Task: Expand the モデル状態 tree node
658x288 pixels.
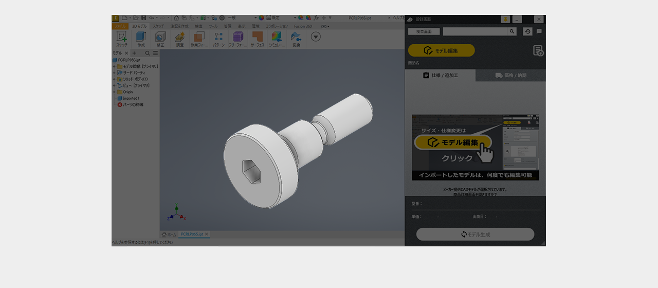Action: pyautogui.click(x=114, y=66)
